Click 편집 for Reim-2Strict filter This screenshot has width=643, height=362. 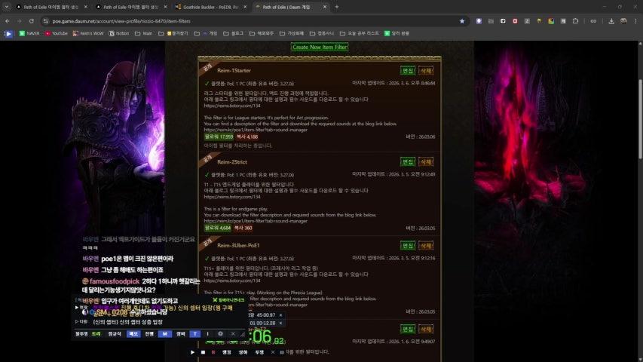tap(408, 161)
